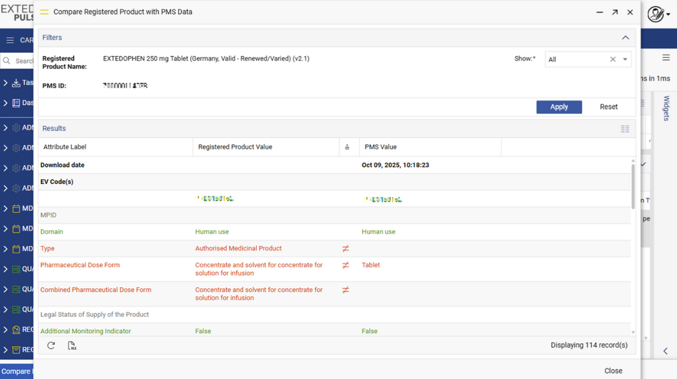Viewport: 677px width, 379px height.
Task: Click the Compare tab at bottom left
Action: (x=16, y=372)
